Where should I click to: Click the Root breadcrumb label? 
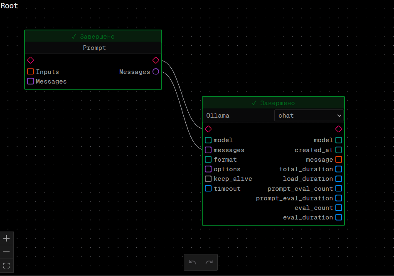coord(9,6)
